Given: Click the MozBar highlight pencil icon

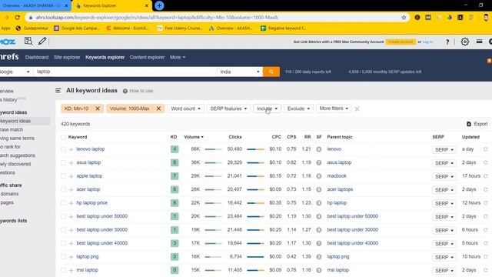Looking at the screenshot, I should pos(42,41).
